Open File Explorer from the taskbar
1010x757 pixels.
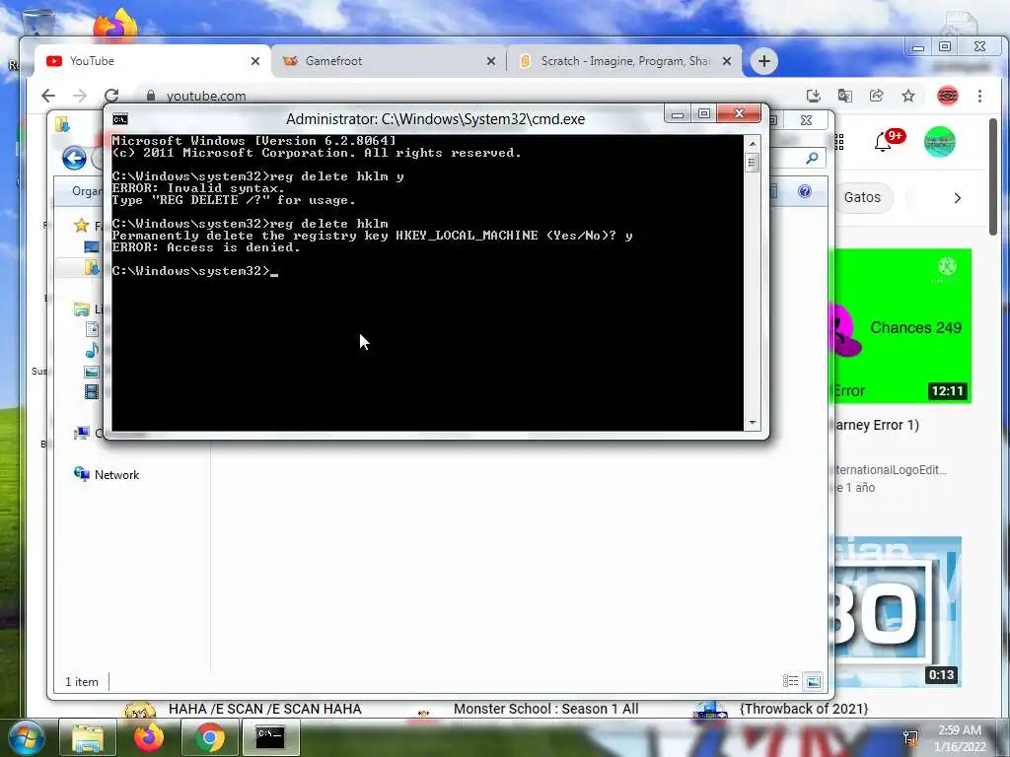88,737
